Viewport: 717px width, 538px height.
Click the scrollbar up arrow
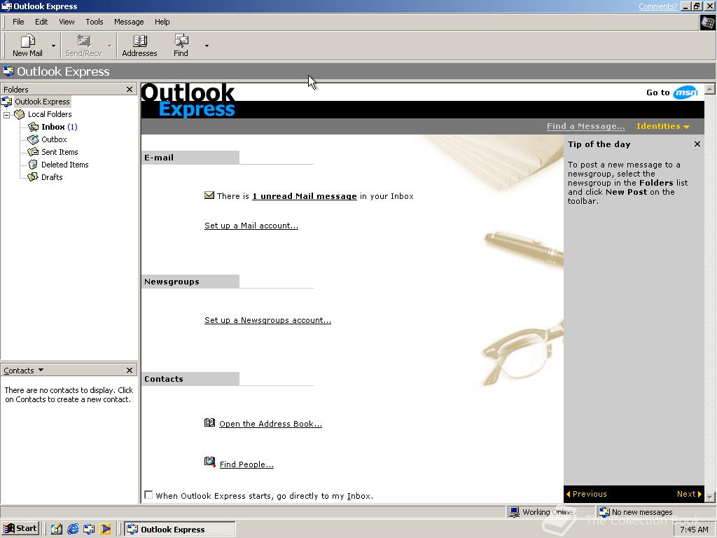pos(710,89)
